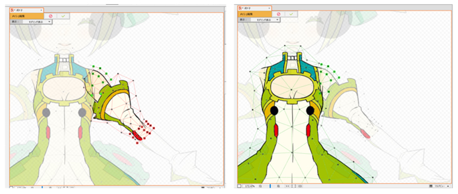Click the fit-width icon in right window status bar

click(300, 186)
